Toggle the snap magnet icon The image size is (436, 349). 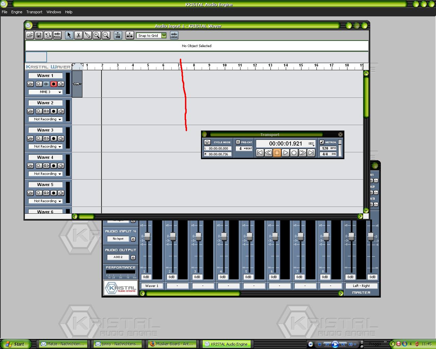tap(130, 35)
